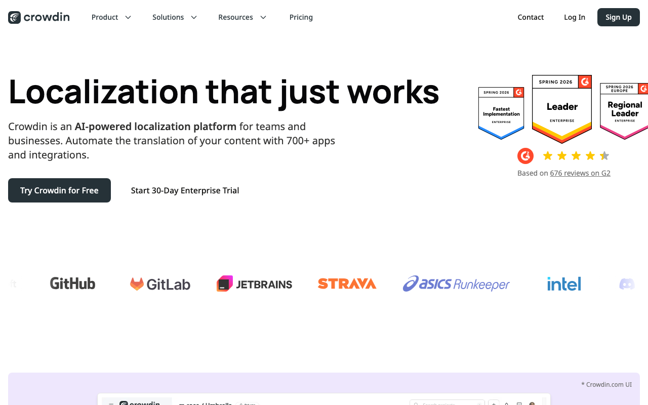The width and height of the screenshot is (648, 405).
Task: Open the Contact link
Action: pyautogui.click(x=531, y=17)
